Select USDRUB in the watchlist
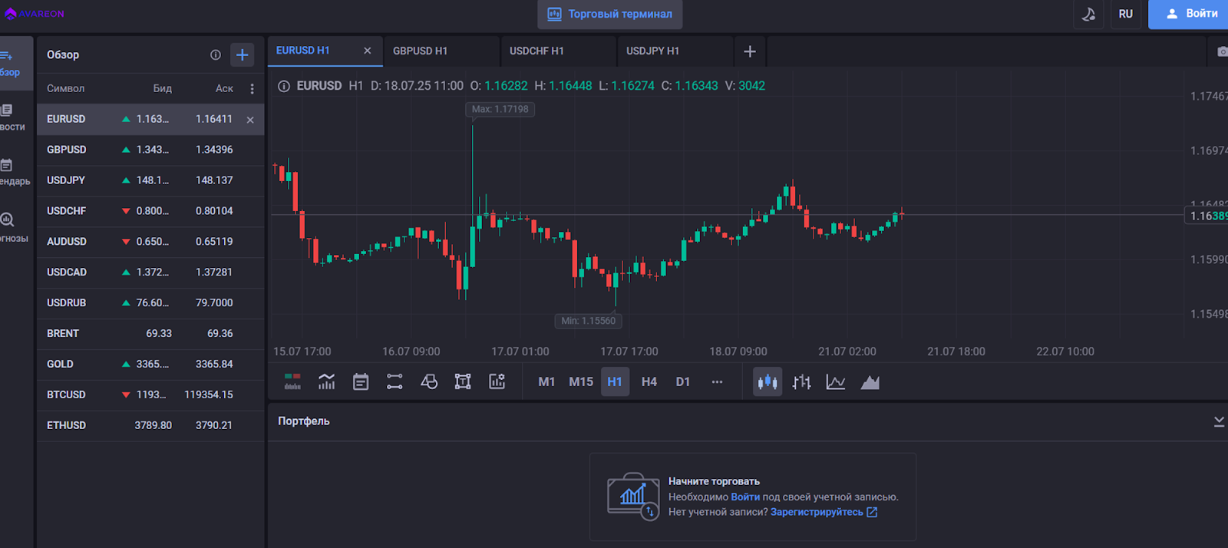The image size is (1228, 548). click(150, 304)
